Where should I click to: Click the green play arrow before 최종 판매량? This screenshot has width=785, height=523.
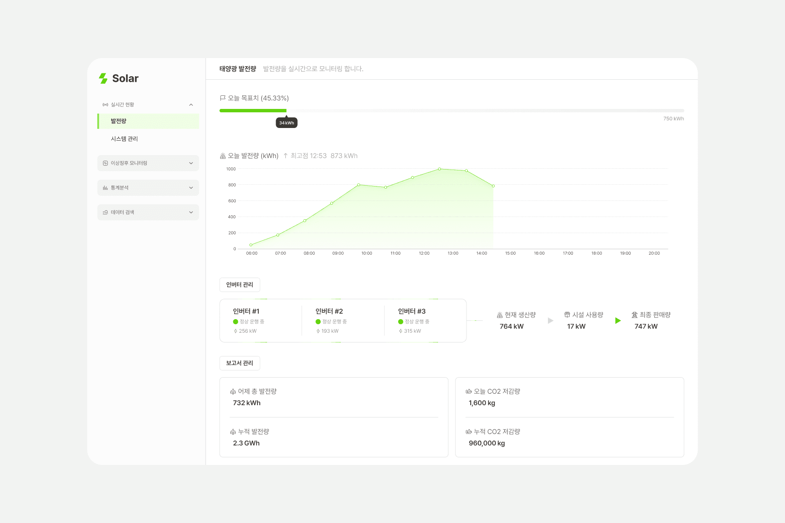tap(618, 320)
